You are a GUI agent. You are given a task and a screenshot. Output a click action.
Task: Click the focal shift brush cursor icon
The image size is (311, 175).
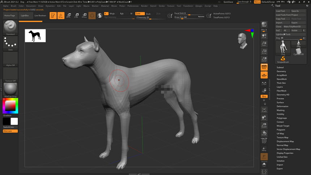click(x=170, y=16)
